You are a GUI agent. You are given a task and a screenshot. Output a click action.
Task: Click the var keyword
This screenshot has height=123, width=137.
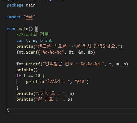(x=20, y=41)
